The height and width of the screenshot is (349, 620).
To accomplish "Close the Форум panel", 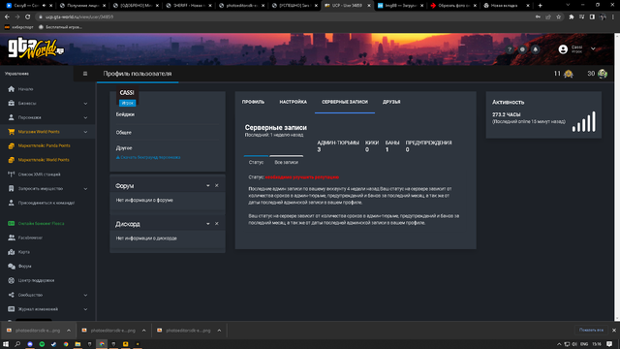I will click(x=217, y=185).
